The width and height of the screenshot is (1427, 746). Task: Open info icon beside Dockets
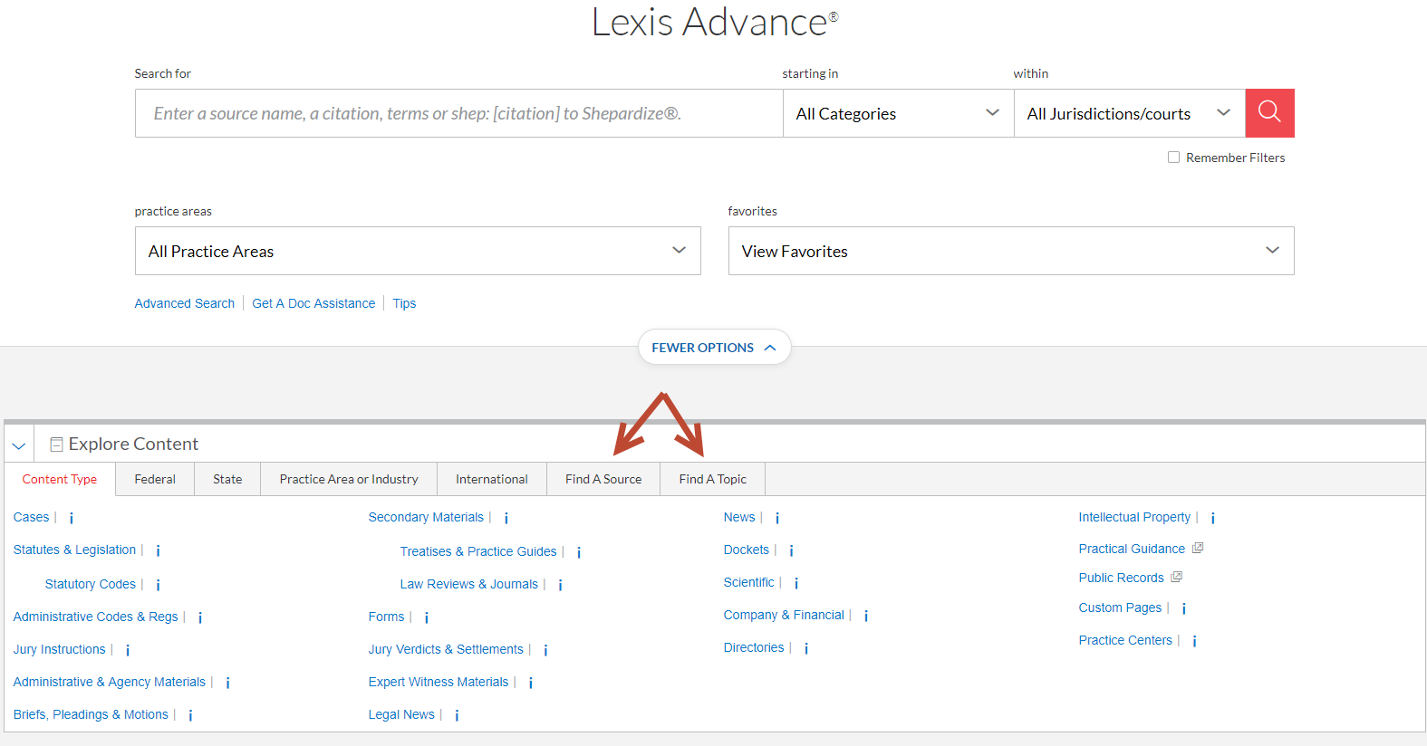pos(792,550)
